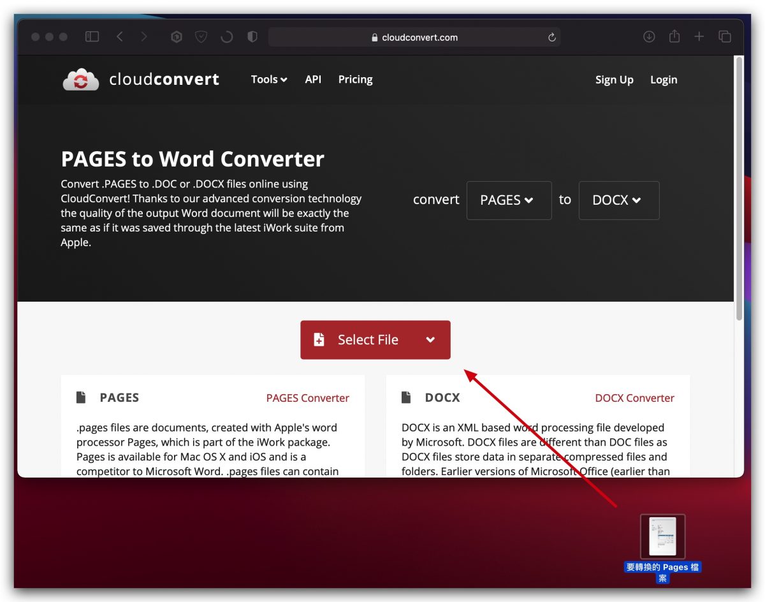Click the shield checkmark extension icon
The image size is (765, 602).
(x=201, y=37)
